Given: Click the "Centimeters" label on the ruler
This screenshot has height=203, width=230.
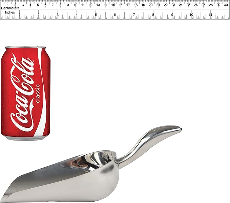Looking at the screenshot, I should (x=10, y=8).
